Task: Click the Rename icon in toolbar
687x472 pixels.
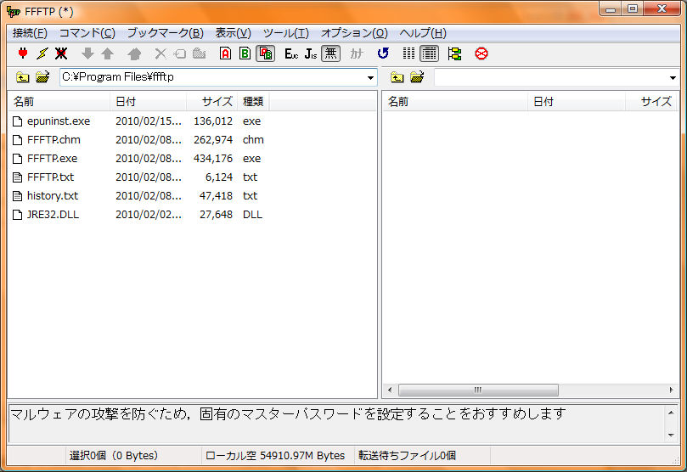Action: tap(180, 53)
